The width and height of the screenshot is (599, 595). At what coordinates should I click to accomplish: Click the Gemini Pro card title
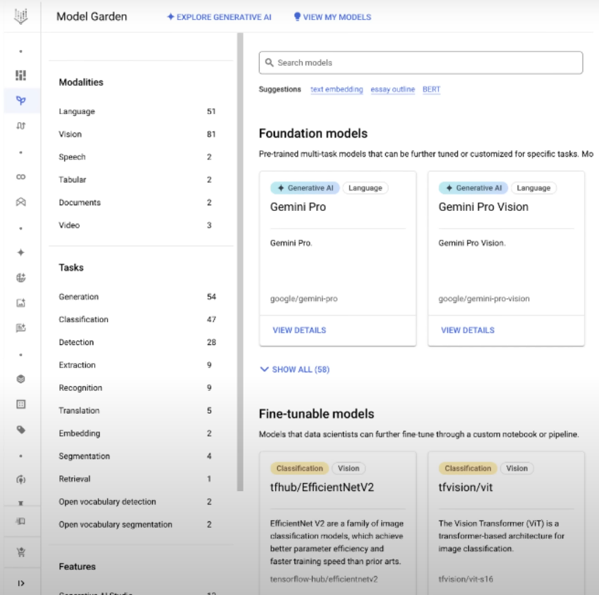point(298,207)
